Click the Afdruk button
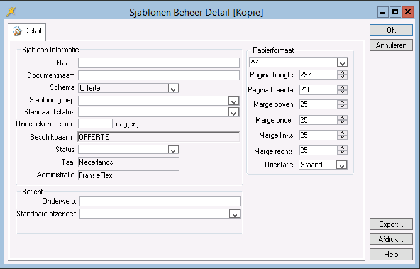 [391, 239]
